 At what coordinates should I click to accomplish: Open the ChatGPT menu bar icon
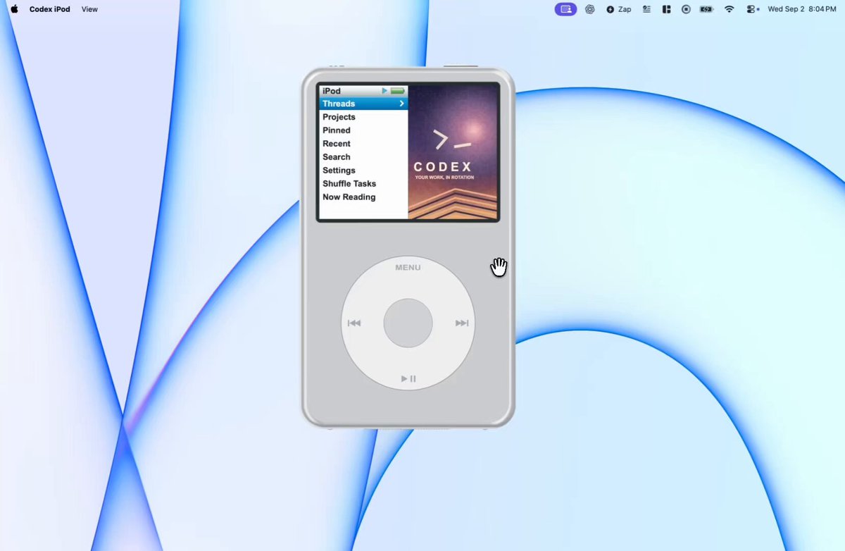[590, 9]
